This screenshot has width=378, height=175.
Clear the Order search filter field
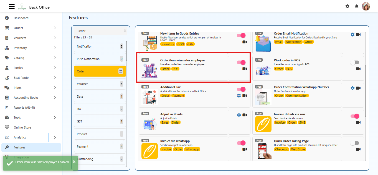pos(125,31)
